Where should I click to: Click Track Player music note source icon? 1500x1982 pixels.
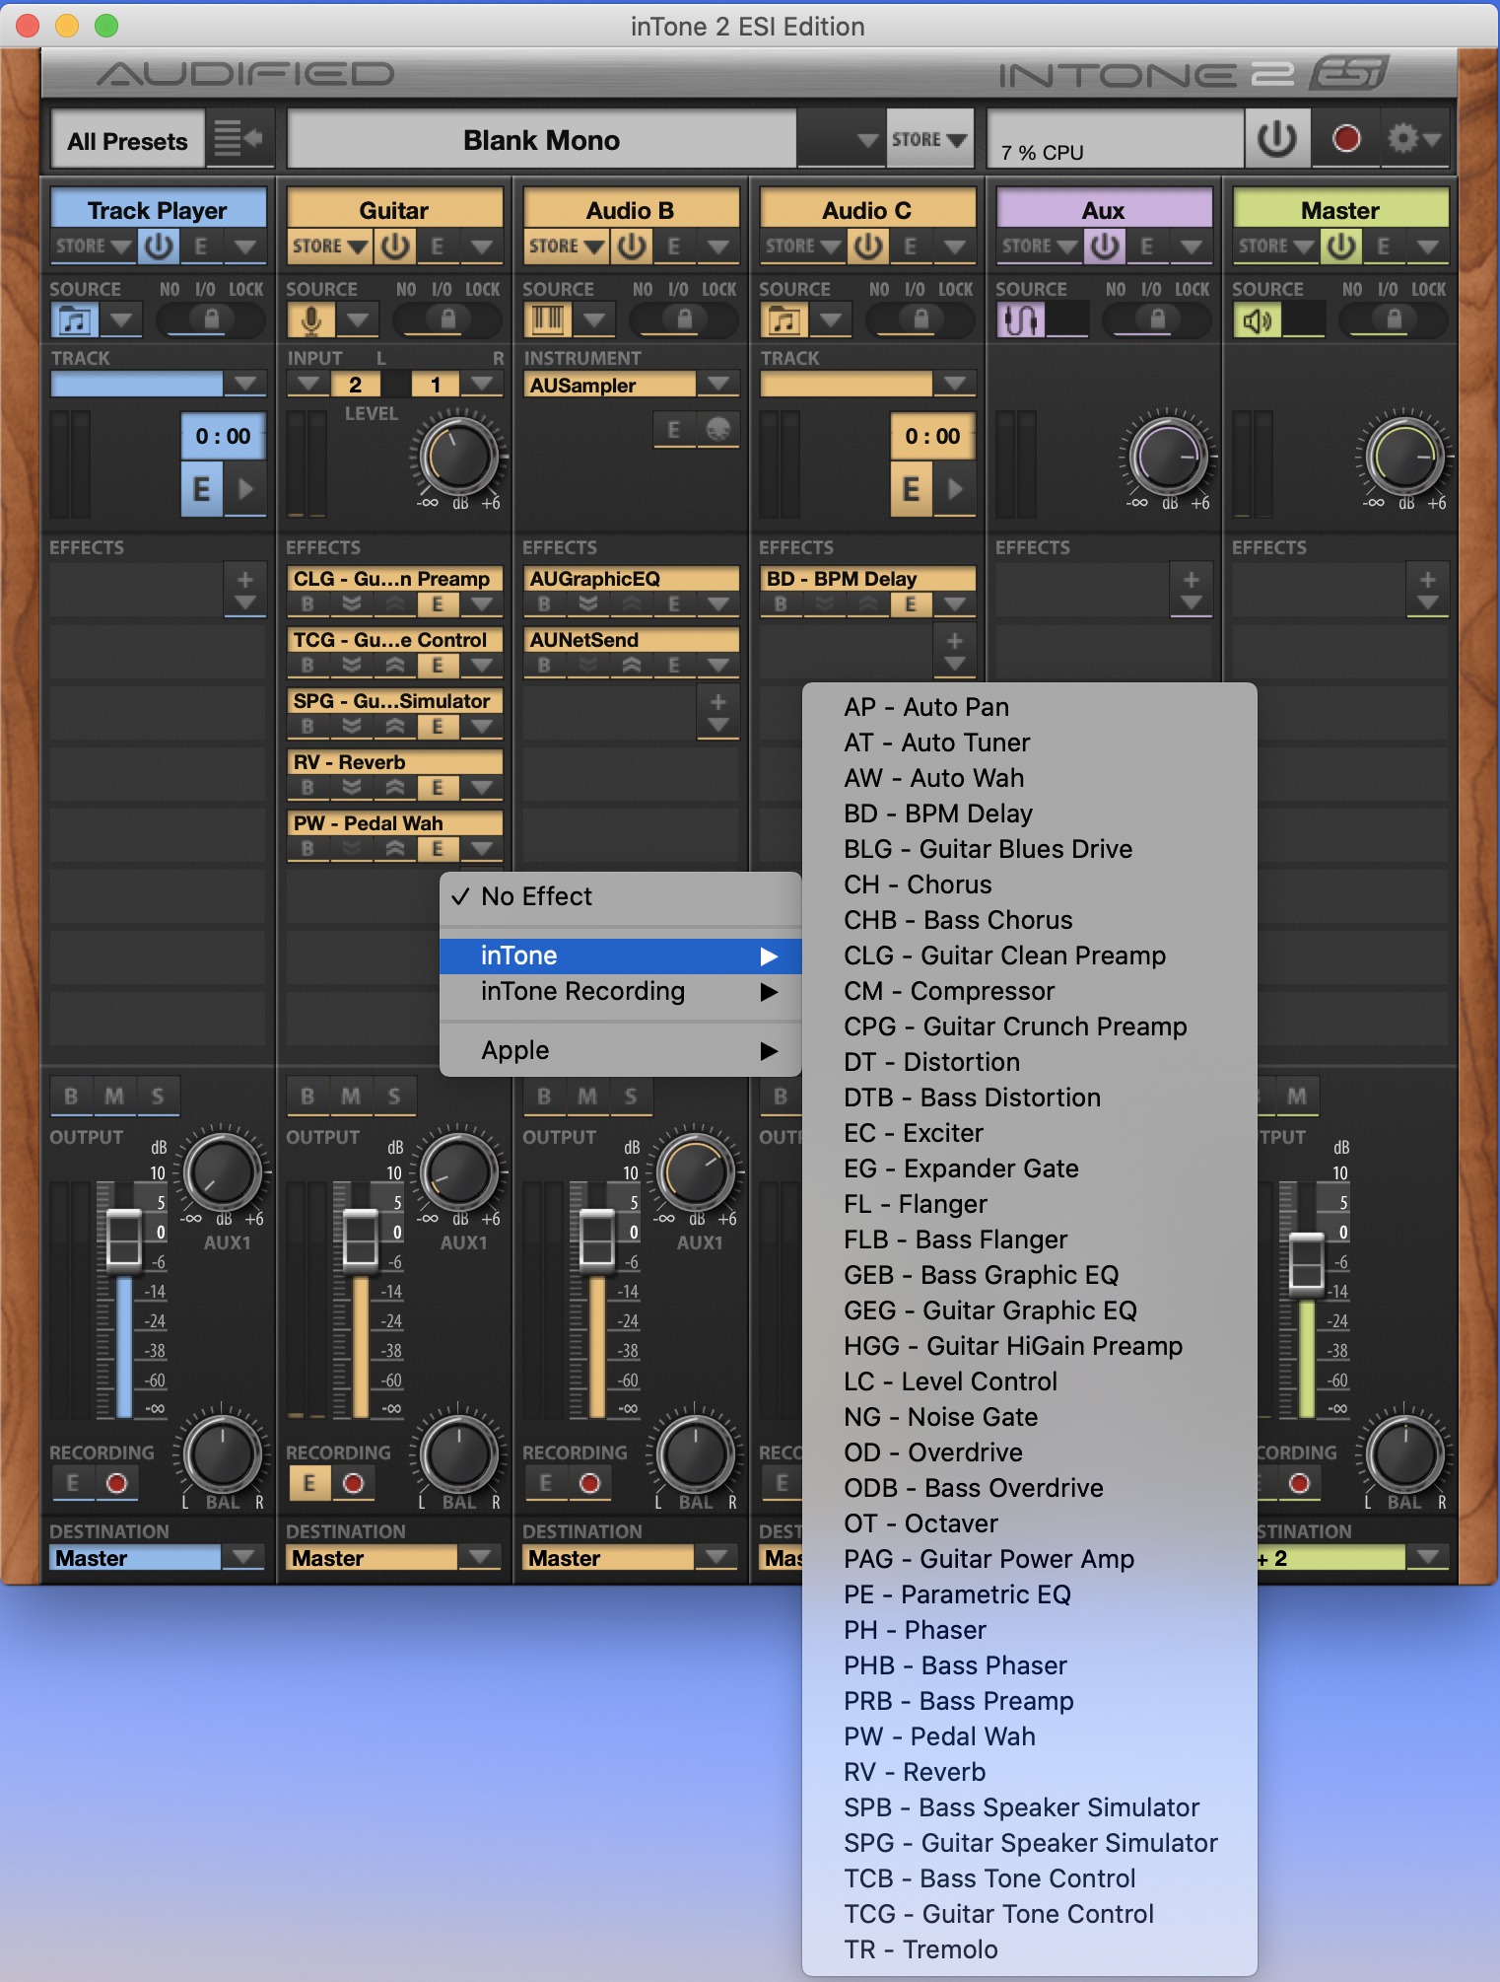[x=75, y=320]
